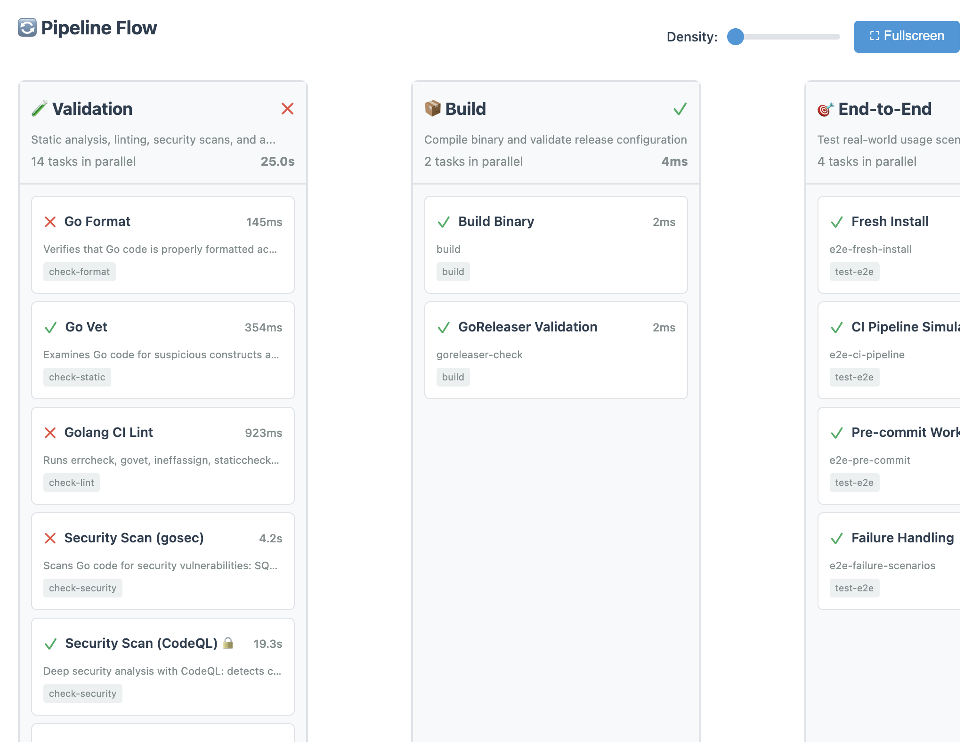
Task: Click the Build Binary success checkmark
Action: [444, 222]
